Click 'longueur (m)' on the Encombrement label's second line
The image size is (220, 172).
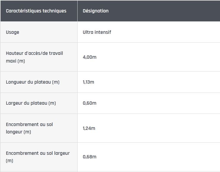(x=18, y=132)
